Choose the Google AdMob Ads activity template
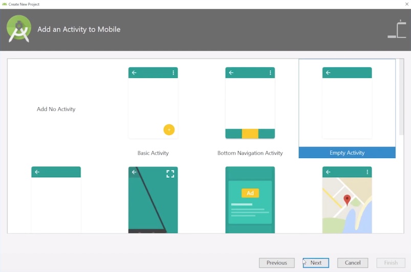 tap(250, 200)
